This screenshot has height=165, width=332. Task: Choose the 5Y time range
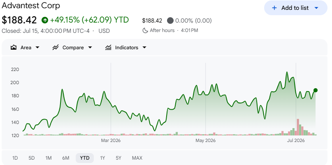pyautogui.click(x=118, y=158)
